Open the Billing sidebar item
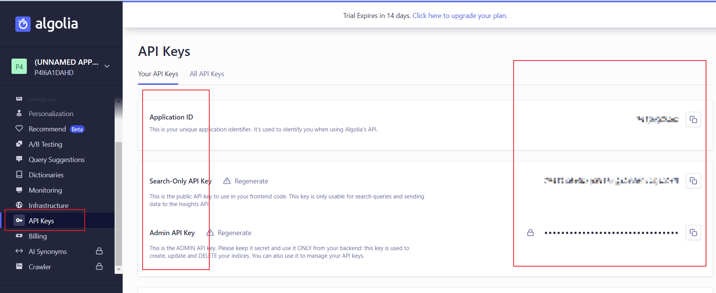Screen dimensions: 716x293 38,236
